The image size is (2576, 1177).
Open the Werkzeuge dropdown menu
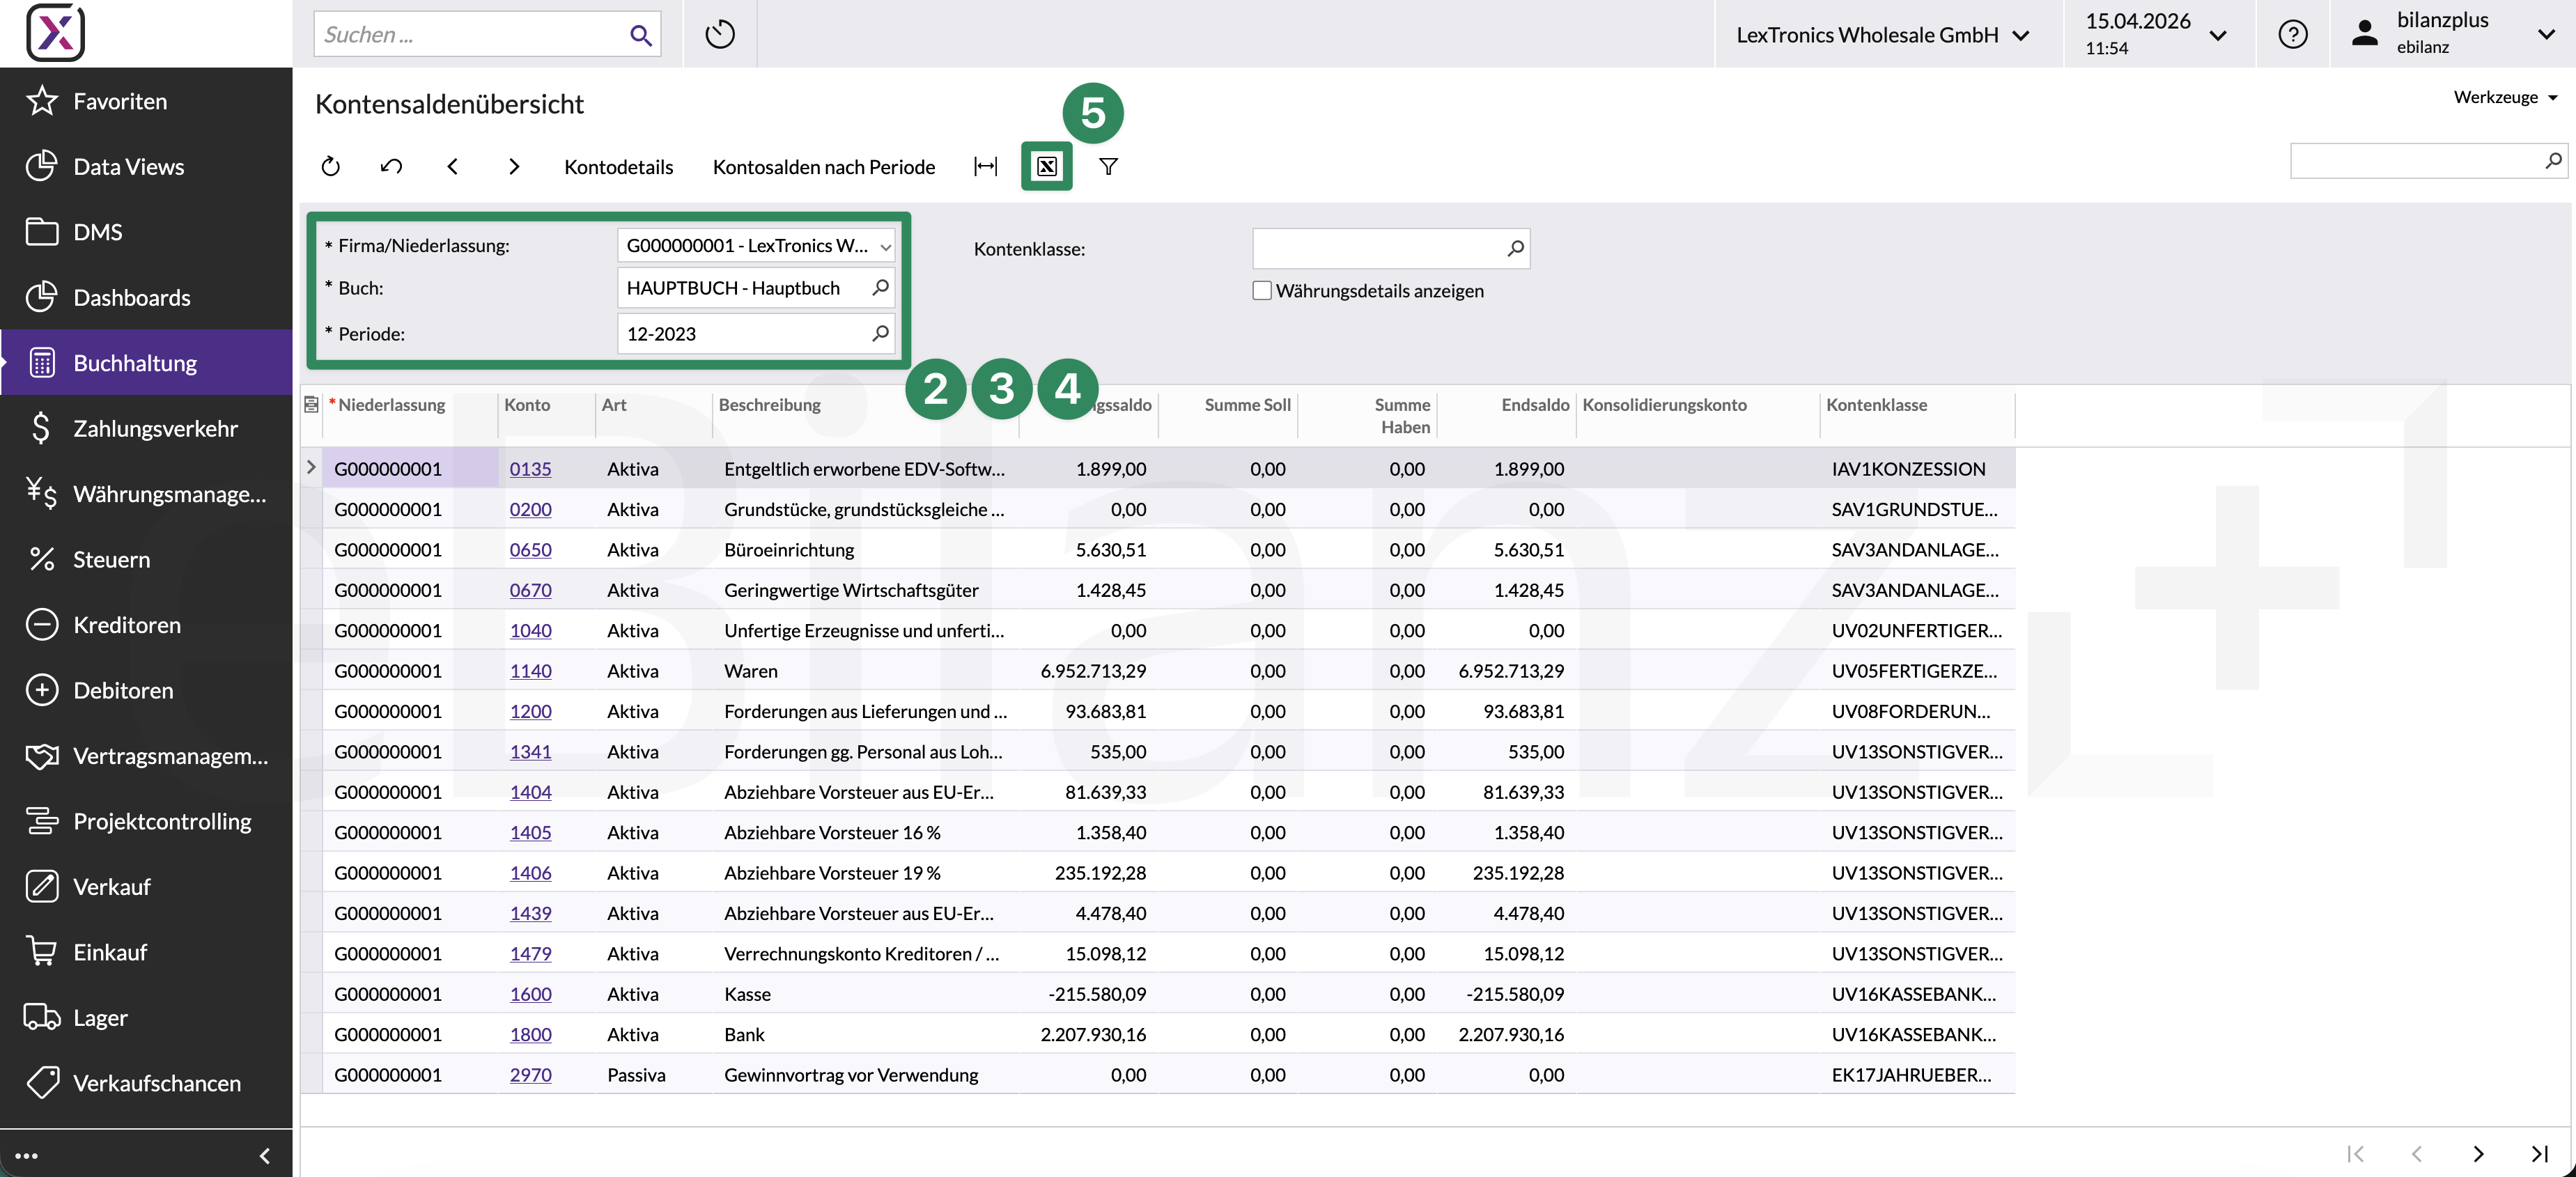[2506, 97]
